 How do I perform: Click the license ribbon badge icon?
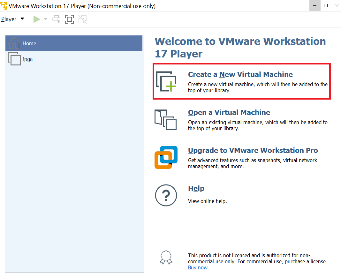(x=166, y=257)
